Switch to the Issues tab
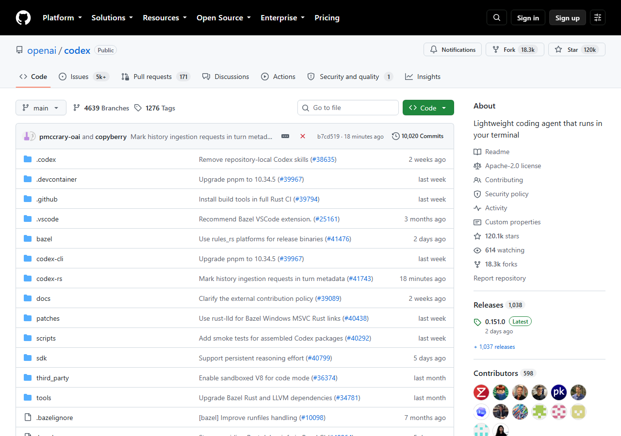Image resolution: width=621 pixels, height=436 pixels. point(84,77)
